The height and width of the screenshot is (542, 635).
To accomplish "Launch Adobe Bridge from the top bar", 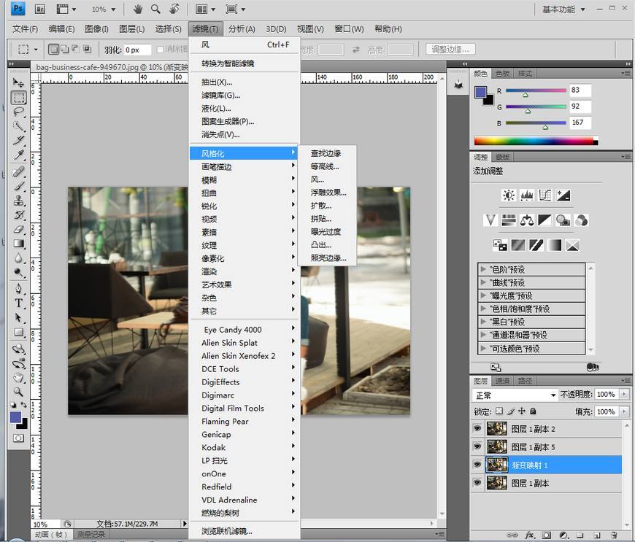I will pos(41,9).
